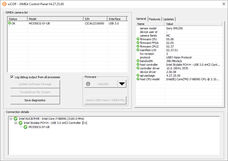This screenshot has width=228, height=161.
Task: Click the firmware CPU value 05.08
Action: click(170, 39)
